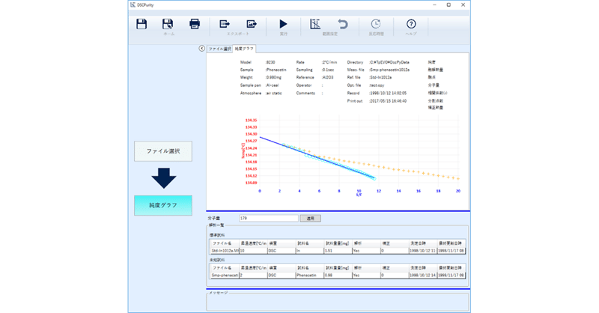Click the export image icon

(x=251, y=24)
